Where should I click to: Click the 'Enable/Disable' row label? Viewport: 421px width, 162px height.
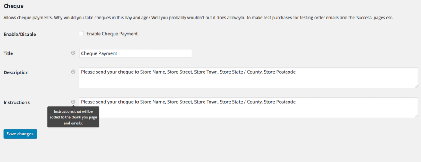pos(20,35)
